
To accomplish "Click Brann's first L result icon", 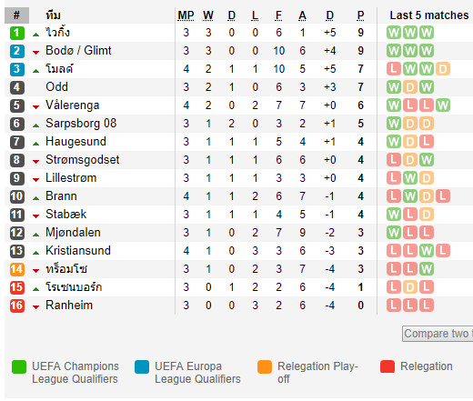I will click(394, 196).
